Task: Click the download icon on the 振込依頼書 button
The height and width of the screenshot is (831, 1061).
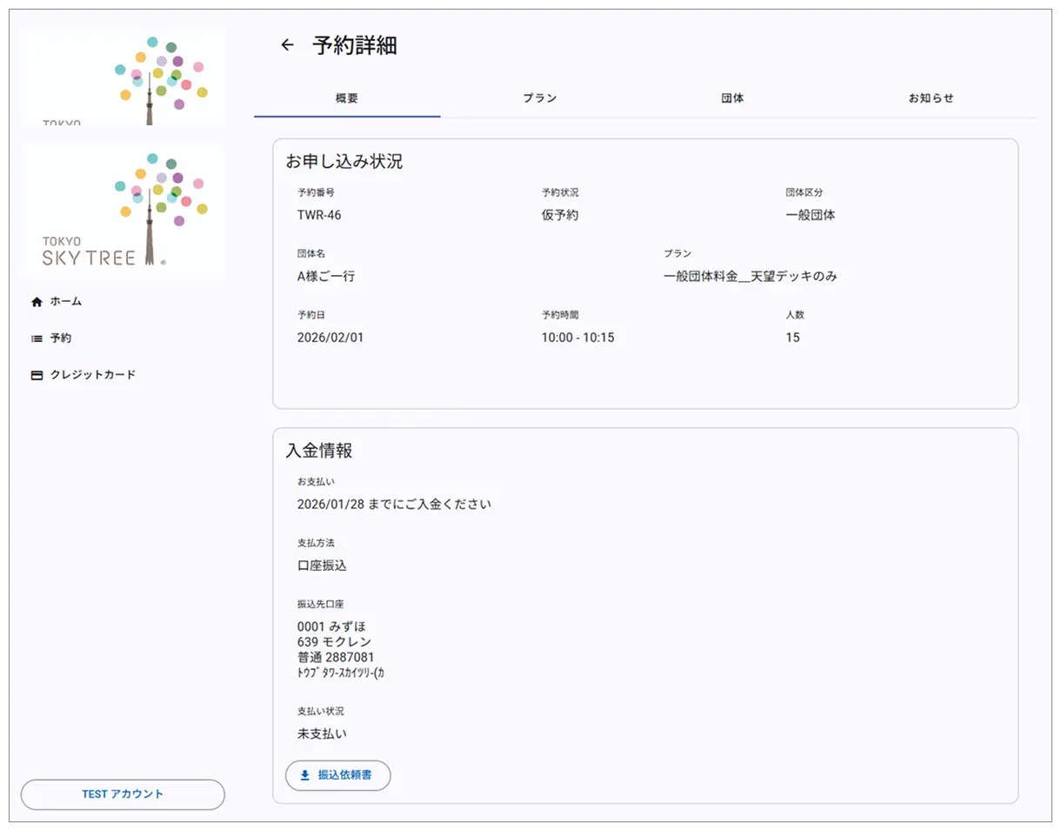Action: 304,775
